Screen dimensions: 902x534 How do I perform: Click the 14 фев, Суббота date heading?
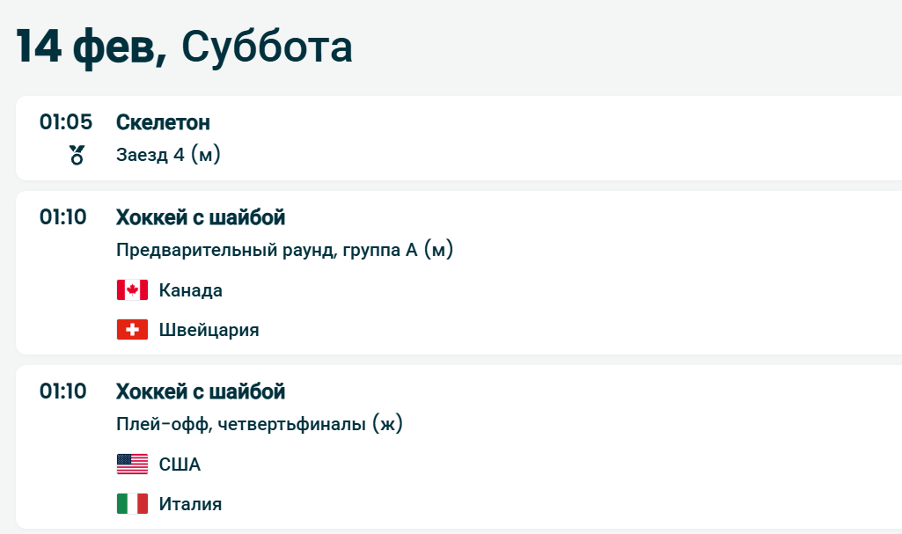point(184,47)
